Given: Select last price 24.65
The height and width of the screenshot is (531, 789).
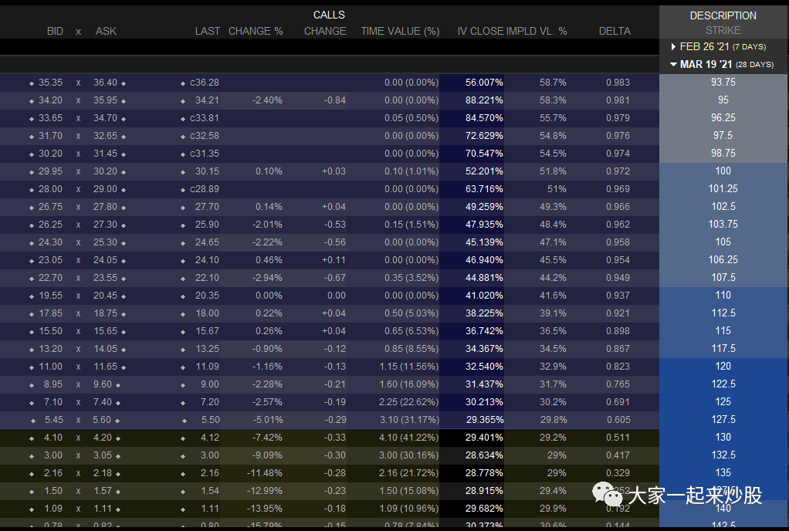Looking at the screenshot, I should [x=208, y=242].
